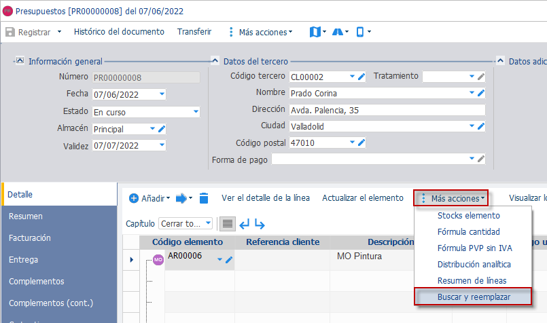Switch to the Complementos side tab
Screen dimensions: 547x323
tap(59, 281)
